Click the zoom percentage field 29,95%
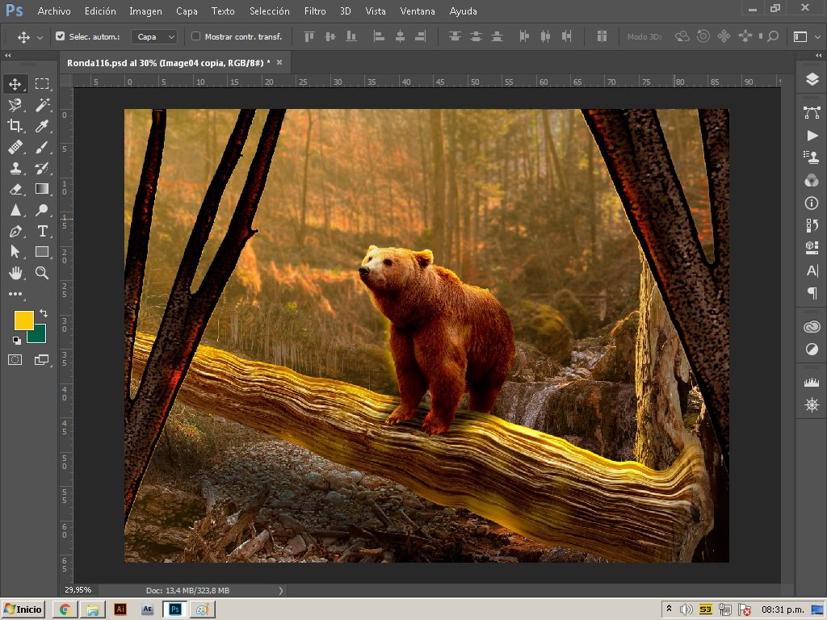Viewport: 827px width, 620px height. tap(78, 590)
